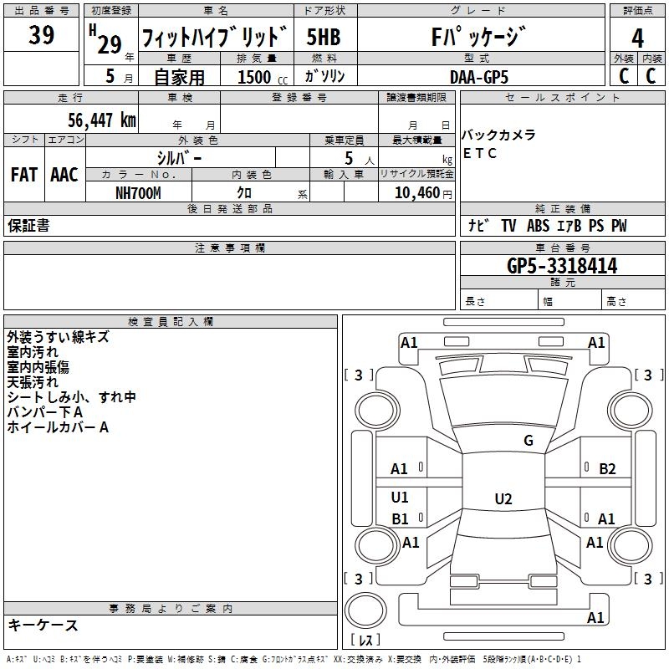Screen dimensions: 669x669
Task: Select the door type 5HB
Action: click(324, 37)
